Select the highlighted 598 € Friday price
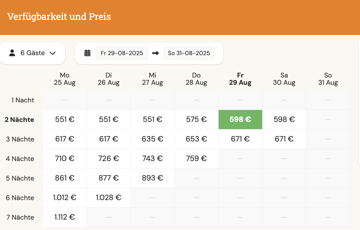Image resolution: width=360 pixels, height=230 pixels. coord(240,119)
